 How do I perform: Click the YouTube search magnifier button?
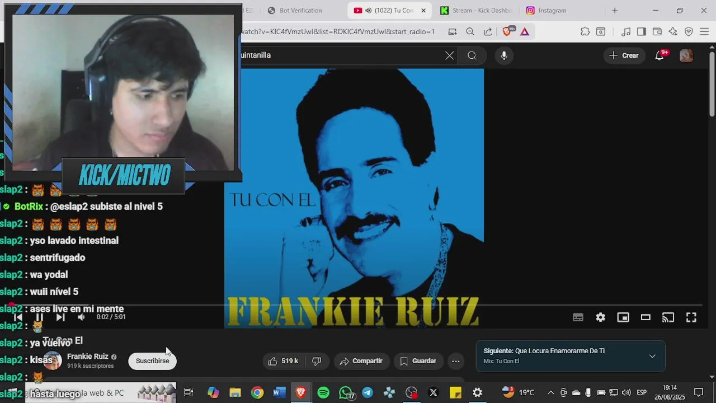472,55
